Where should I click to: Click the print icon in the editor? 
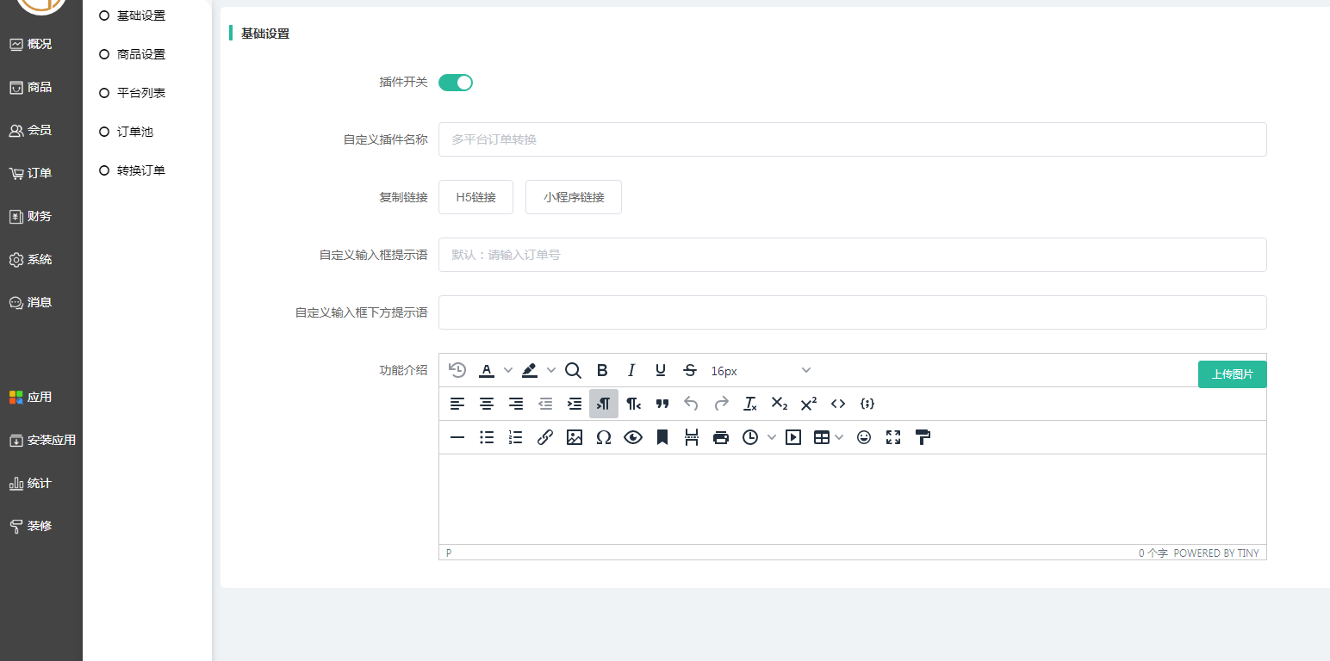point(721,437)
